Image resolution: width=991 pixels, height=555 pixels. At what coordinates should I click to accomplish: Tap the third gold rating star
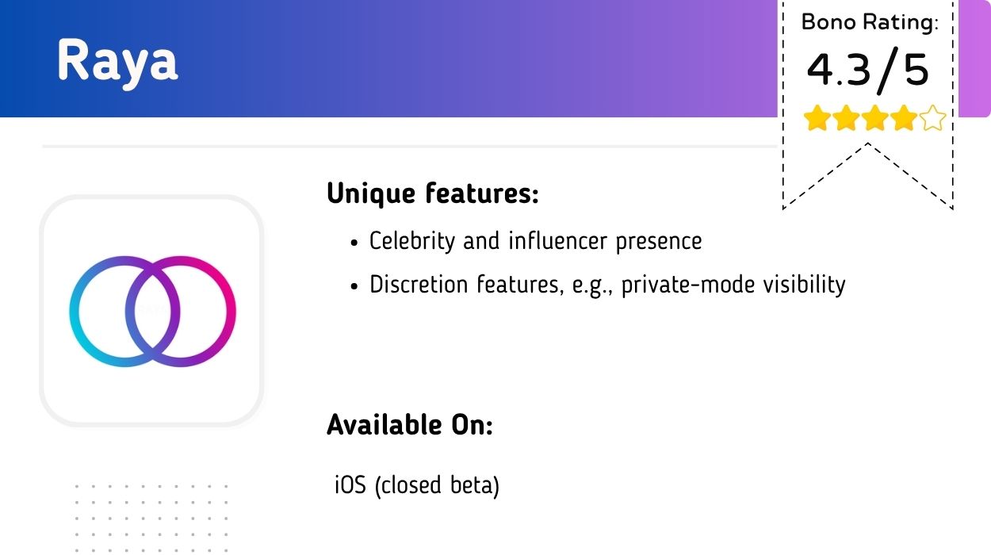click(875, 120)
